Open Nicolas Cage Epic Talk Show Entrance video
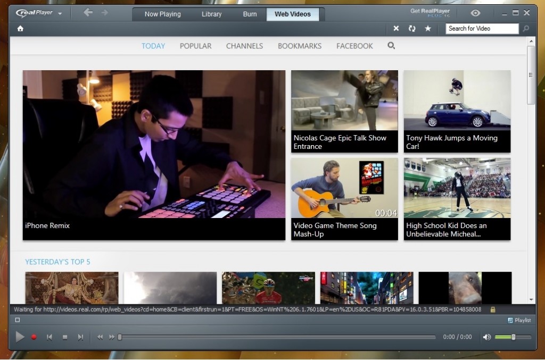This screenshot has width=545, height=360. click(x=344, y=111)
